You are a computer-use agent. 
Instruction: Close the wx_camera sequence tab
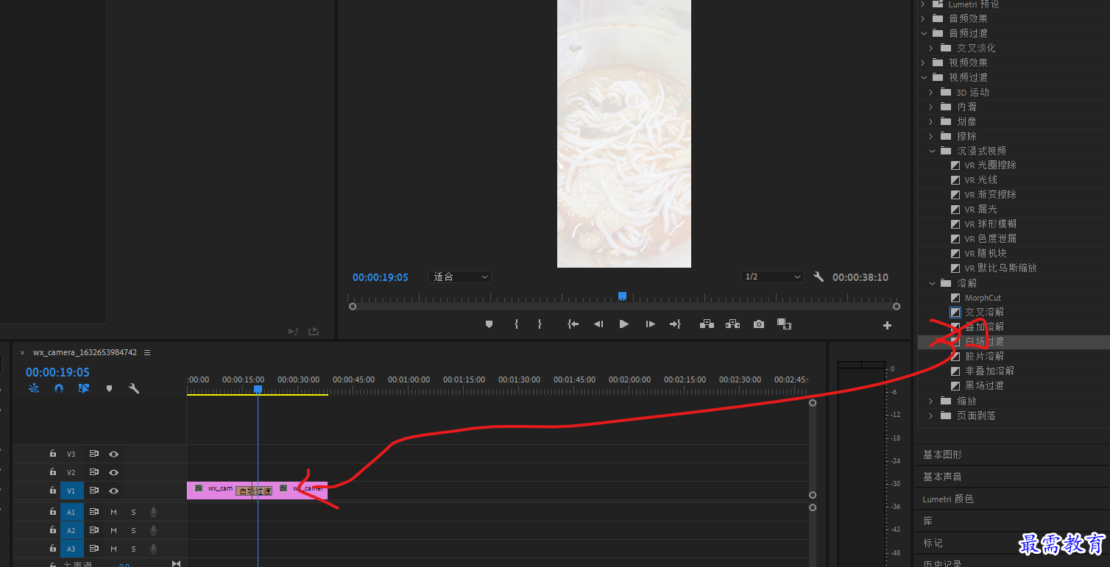22,352
